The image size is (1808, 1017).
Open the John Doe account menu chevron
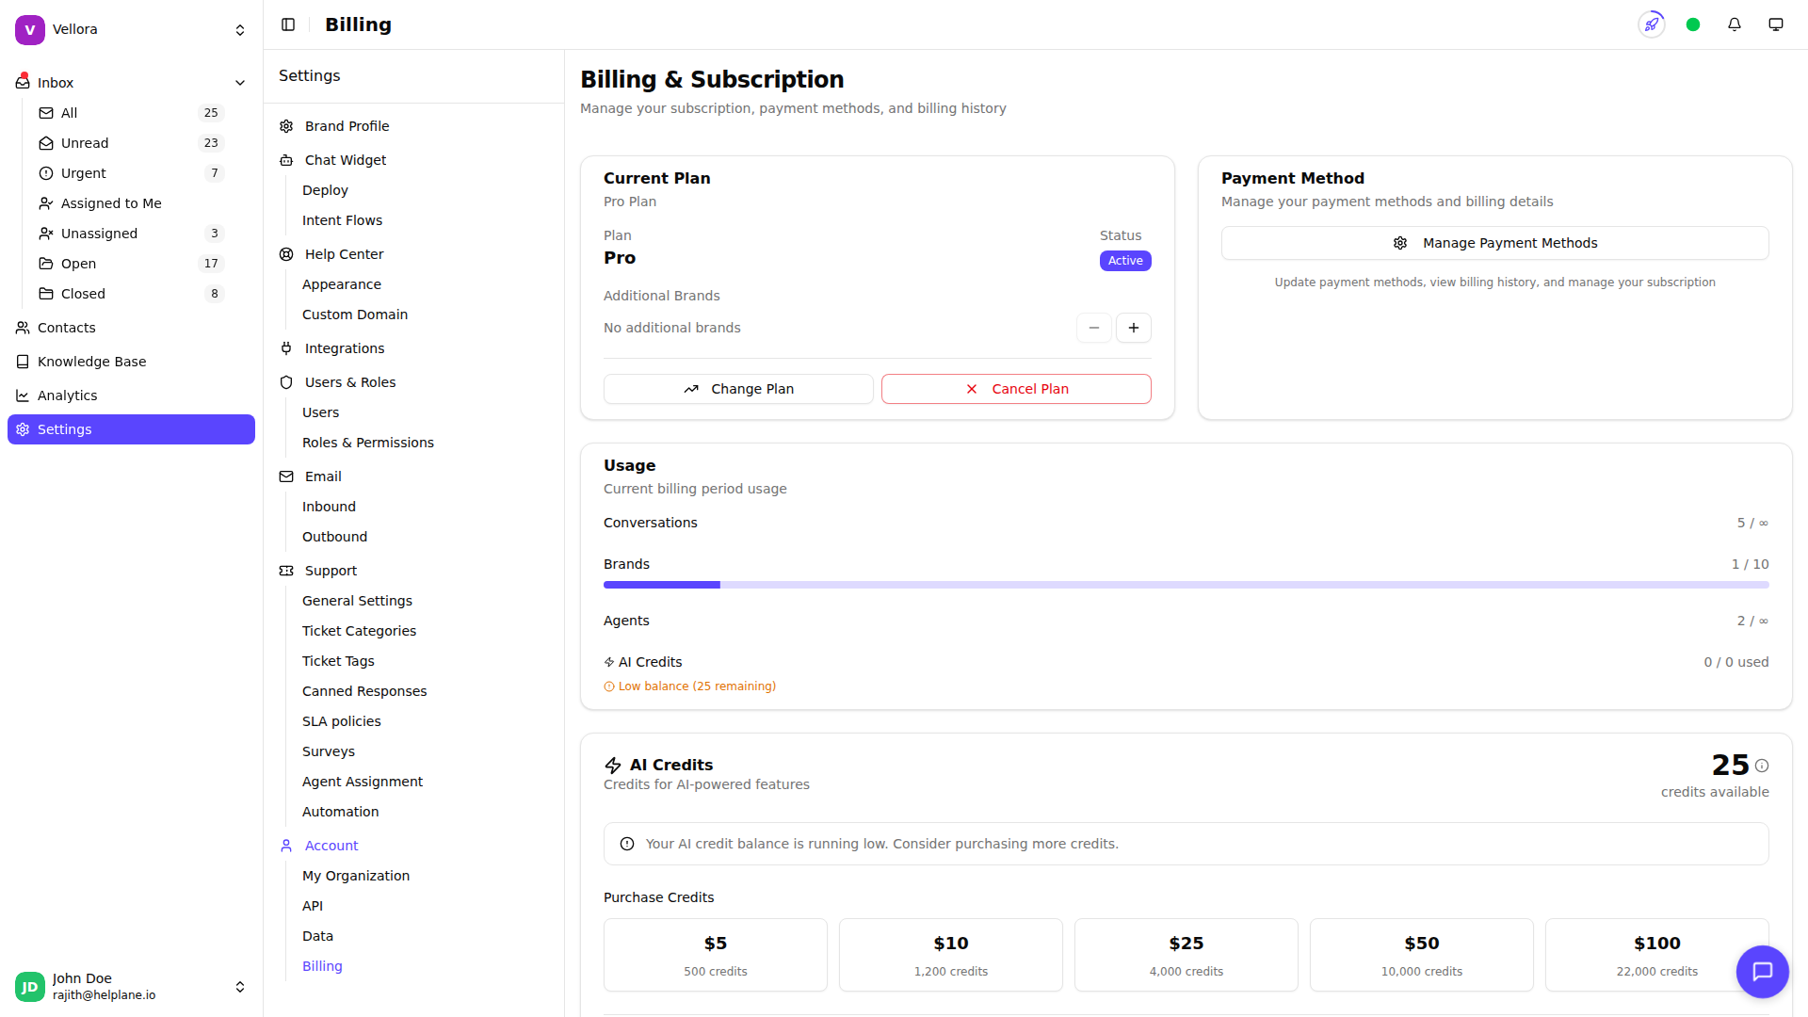pyautogui.click(x=240, y=987)
